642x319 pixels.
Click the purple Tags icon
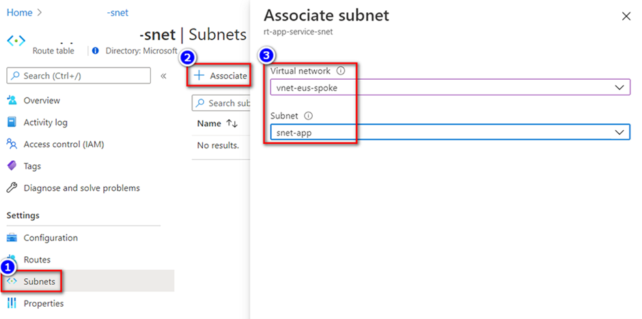pos(12,166)
